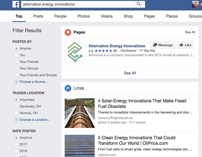The height and width of the screenshot is (157, 202).
Task: Switch to the Videos tab
Action: (107, 16)
